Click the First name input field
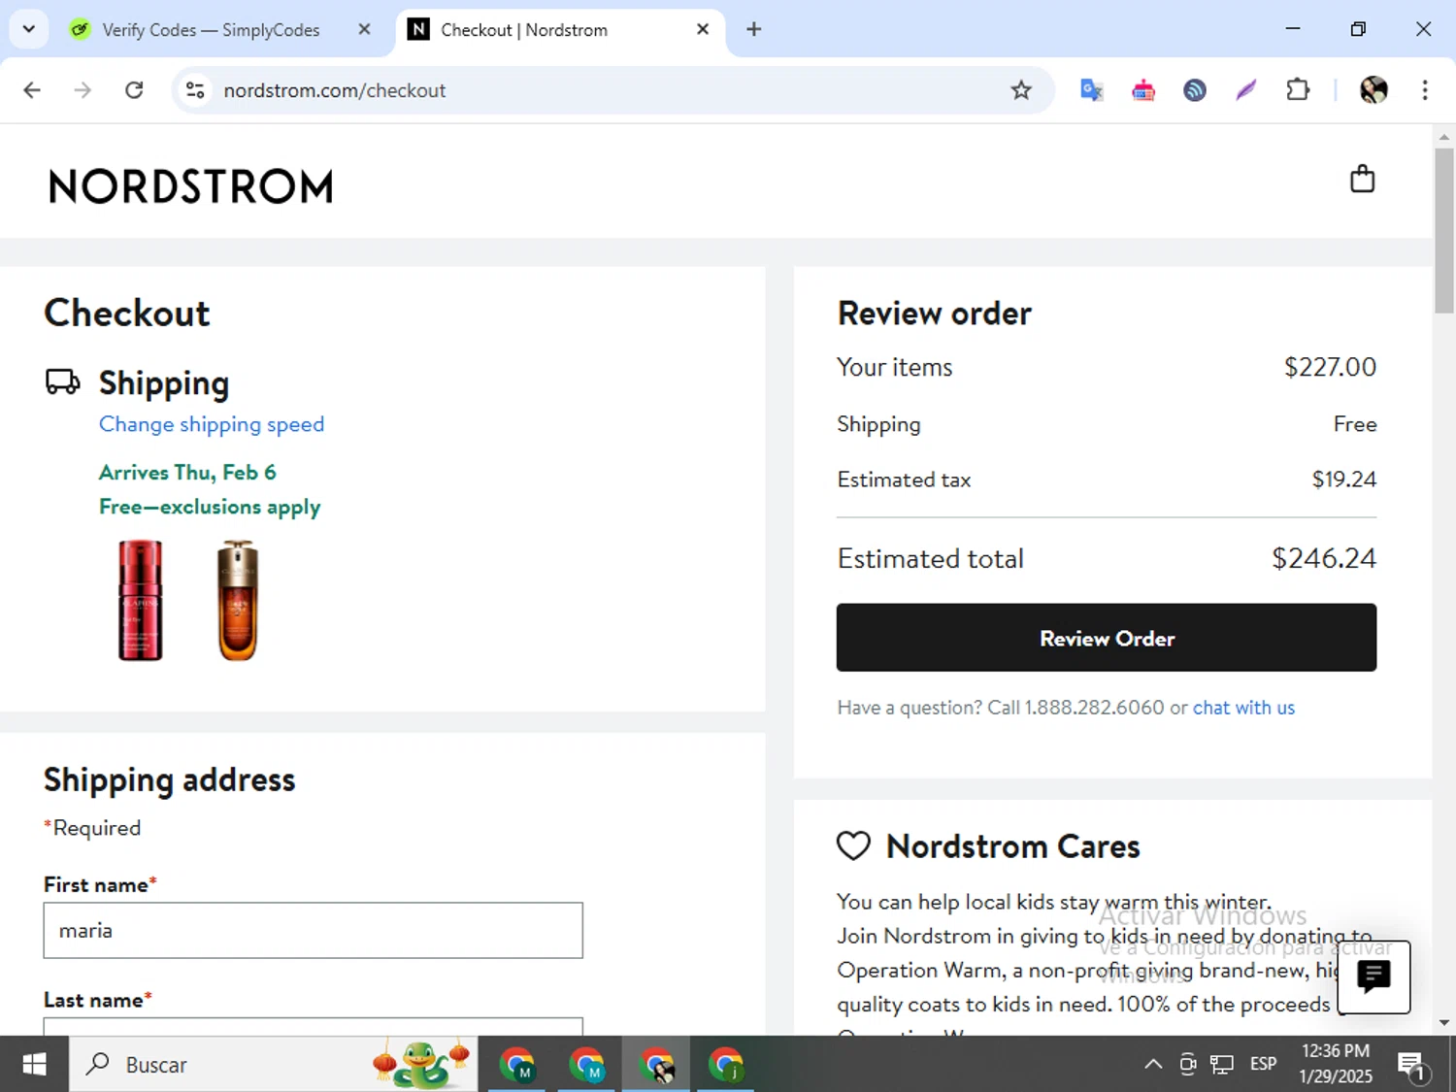The image size is (1456, 1092). coord(313,930)
